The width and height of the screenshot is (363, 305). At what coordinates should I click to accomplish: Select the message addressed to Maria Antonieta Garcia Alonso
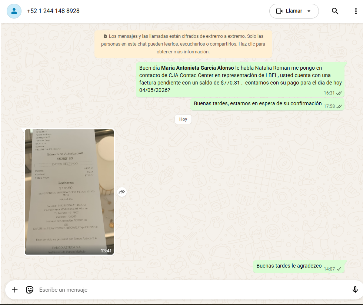(x=240, y=79)
